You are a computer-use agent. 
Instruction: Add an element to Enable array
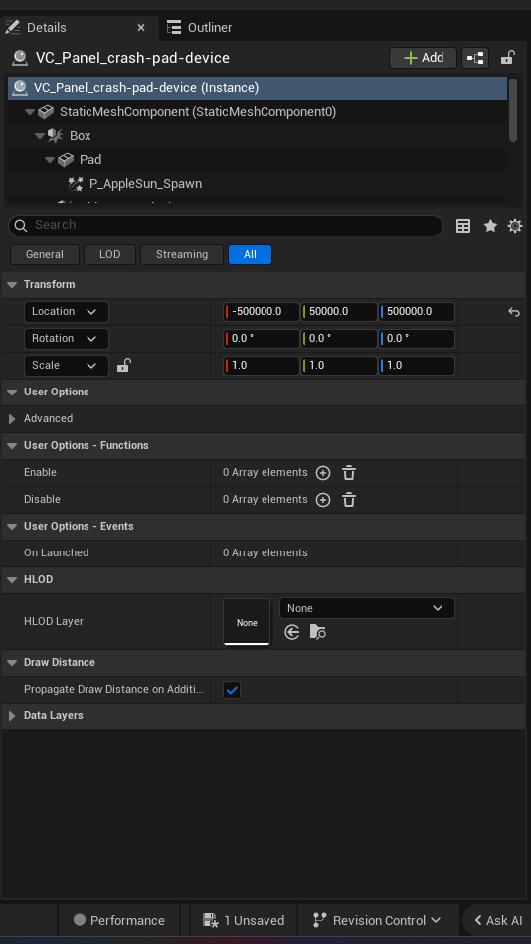click(x=323, y=473)
